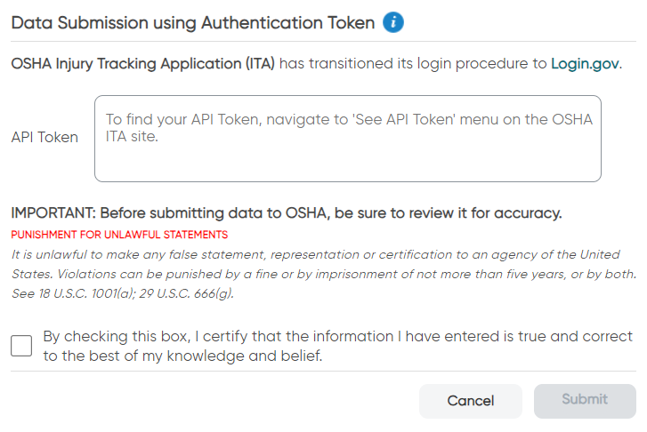
Task: Click the 'ITA site.' placeholder line
Action: pyautogui.click(x=132, y=136)
